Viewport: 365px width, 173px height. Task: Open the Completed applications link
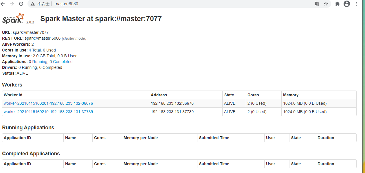[63, 62]
